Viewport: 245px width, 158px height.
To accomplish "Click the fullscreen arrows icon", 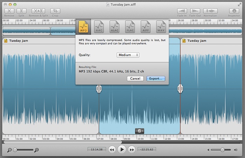I will pos(239,5).
